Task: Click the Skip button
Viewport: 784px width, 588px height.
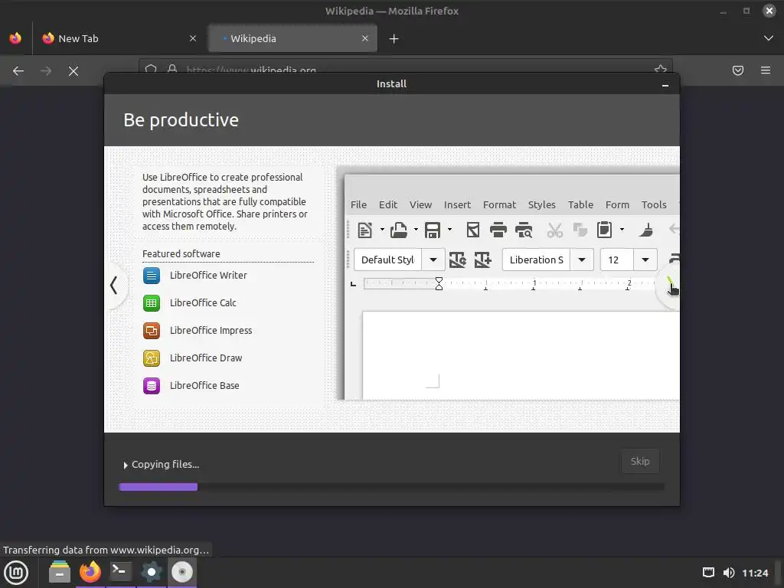Action: pos(640,461)
